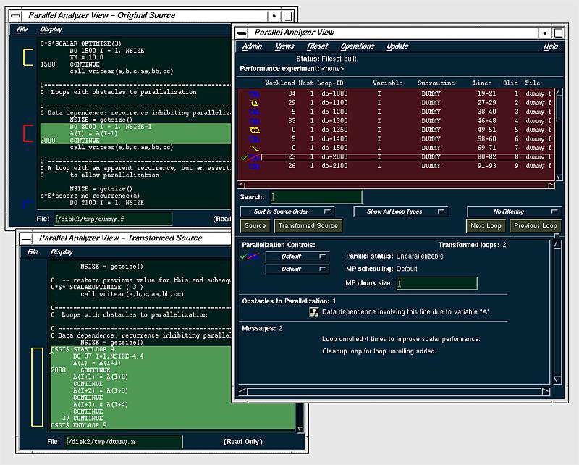Open the Sort in Source Order dropdown
This screenshot has height=465, width=579.
pos(287,211)
